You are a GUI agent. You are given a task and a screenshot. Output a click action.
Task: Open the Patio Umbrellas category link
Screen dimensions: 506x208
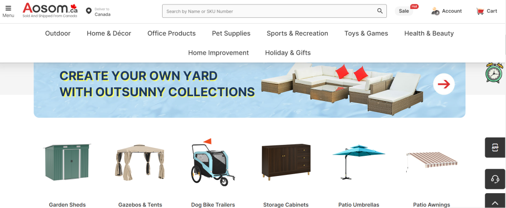tap(359, 205)
